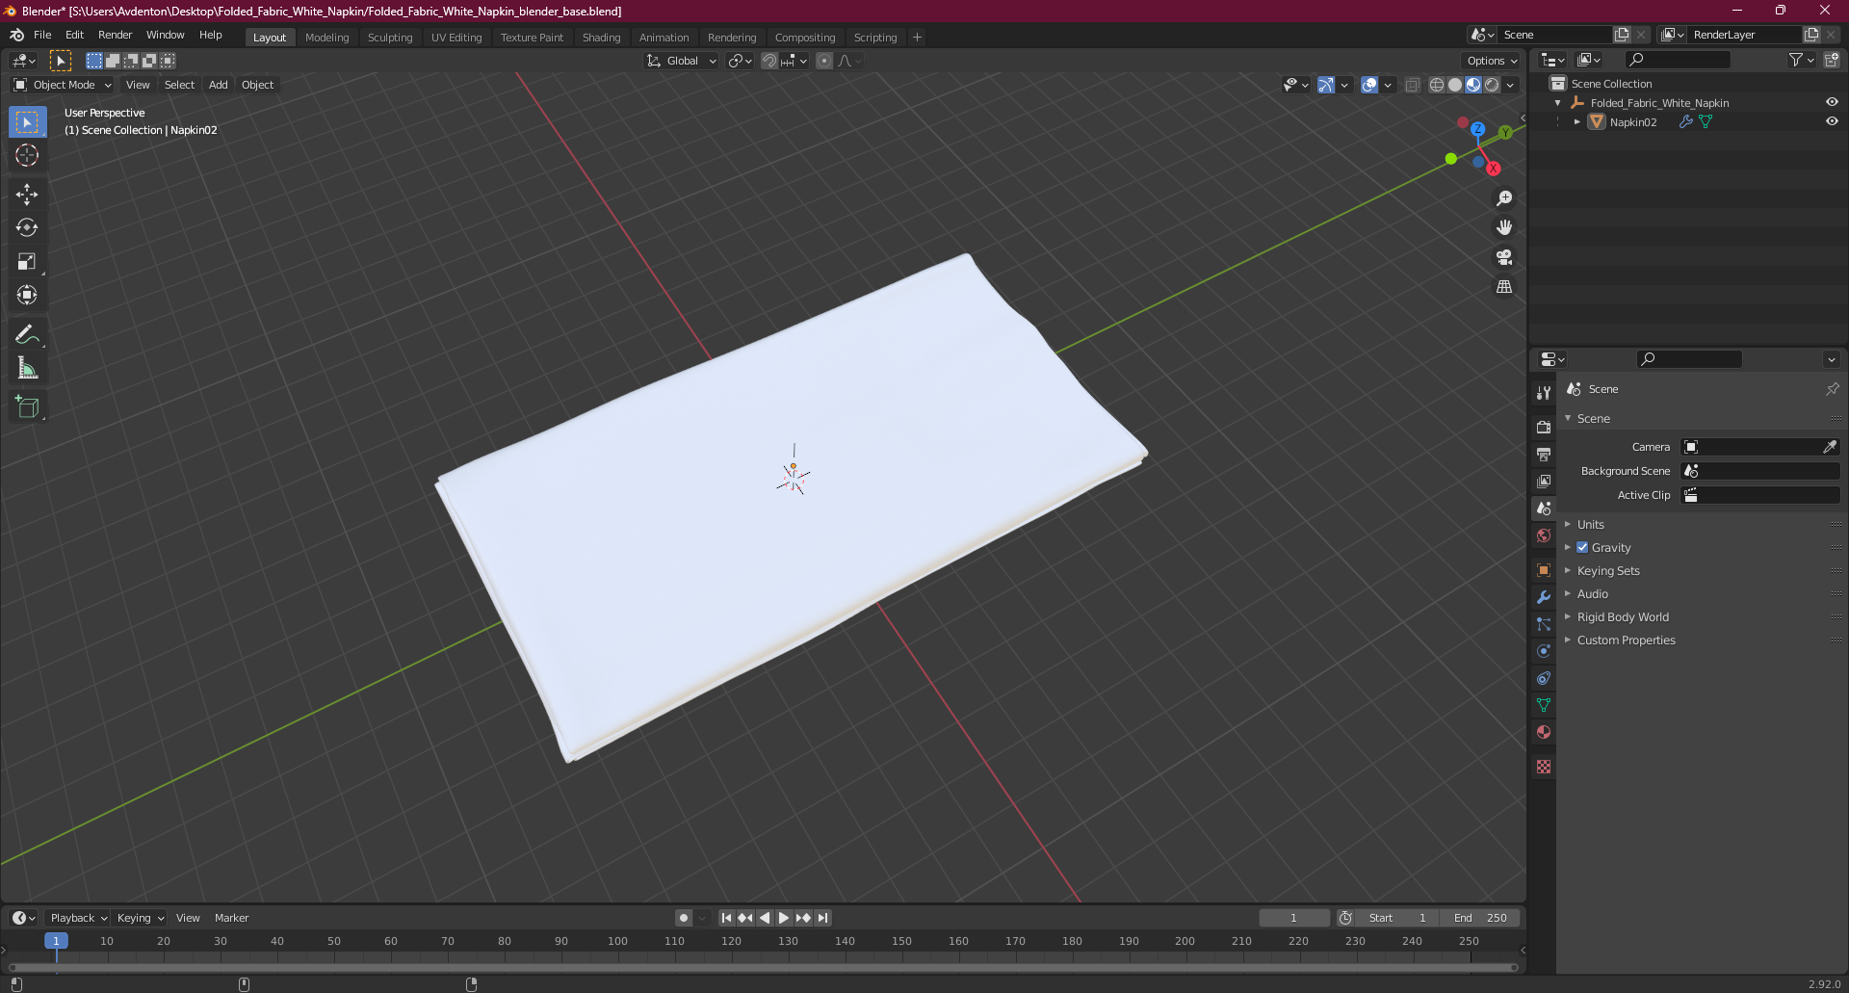
Task: Select the Select Box tool
Action: pyautogui.click(x=27, y=122)
